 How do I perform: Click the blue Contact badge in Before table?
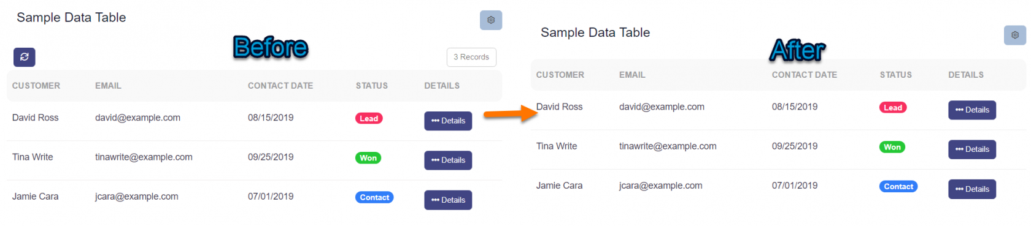pos(374,197)
